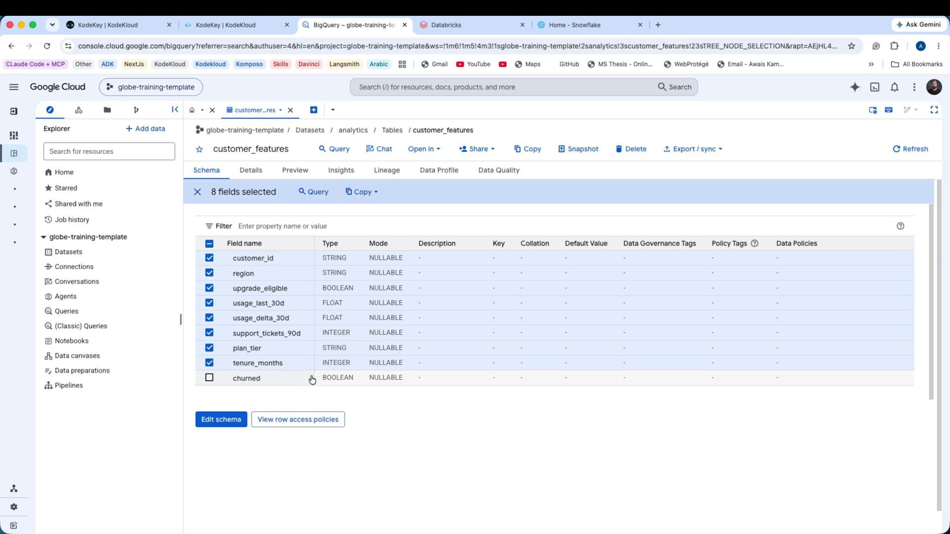Image resolution: width=950 pixels, height=534 pixels.
Task: Click the help icon beside the filter row
Action: [x=900, y=226]
